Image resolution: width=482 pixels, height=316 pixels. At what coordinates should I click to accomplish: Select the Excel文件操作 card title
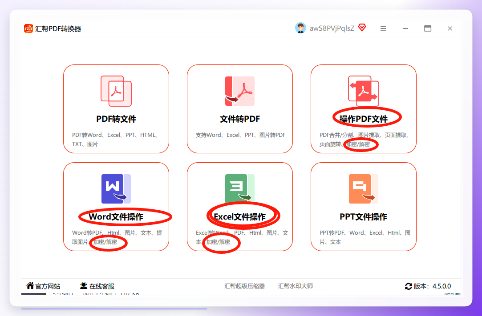click(240, 217)
